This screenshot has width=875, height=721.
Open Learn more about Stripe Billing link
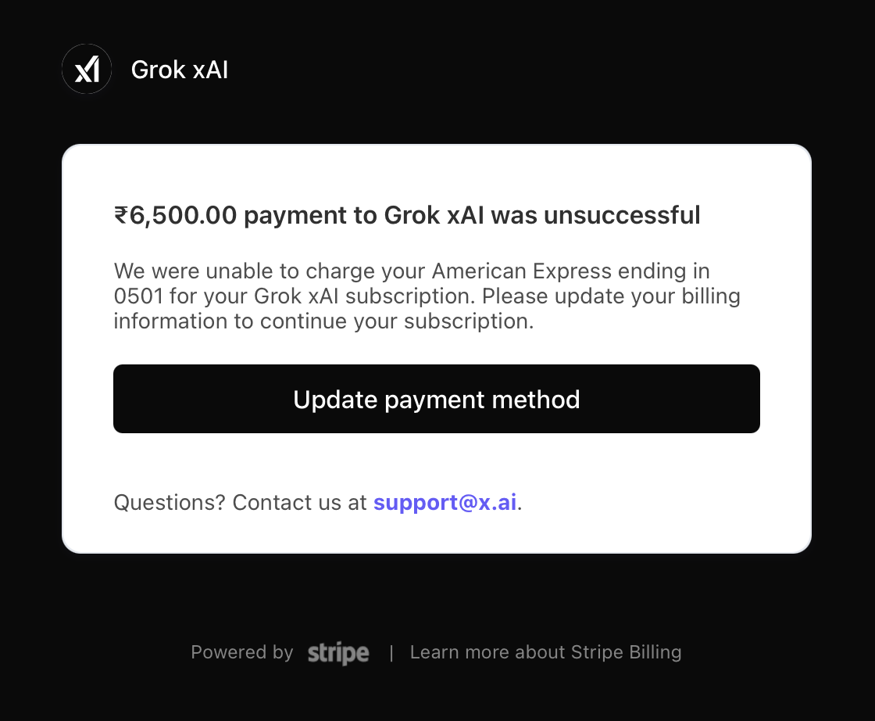tap(546, 652)
